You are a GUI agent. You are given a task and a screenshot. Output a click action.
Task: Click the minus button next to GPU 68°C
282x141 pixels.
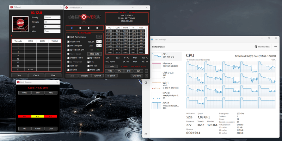click(146, 76)
